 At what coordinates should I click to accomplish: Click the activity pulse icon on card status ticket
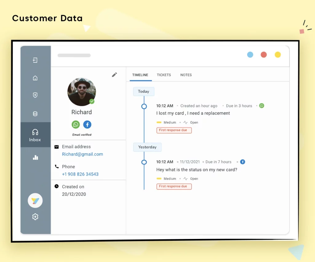[185, 178]
